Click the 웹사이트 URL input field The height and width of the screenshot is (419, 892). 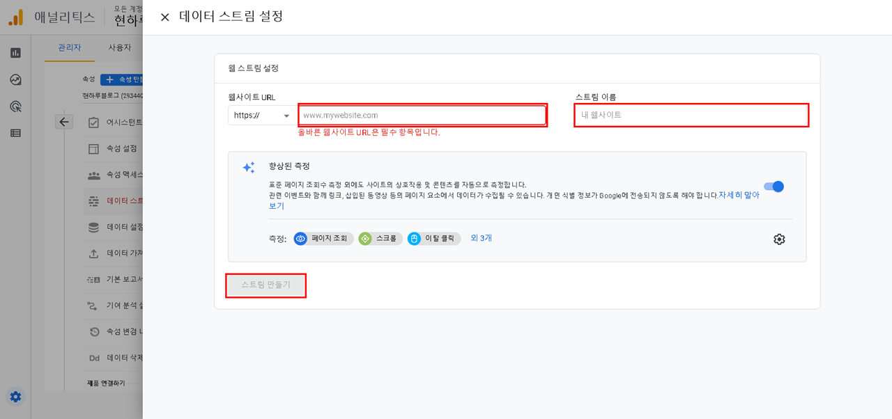[x=422, y=115]
